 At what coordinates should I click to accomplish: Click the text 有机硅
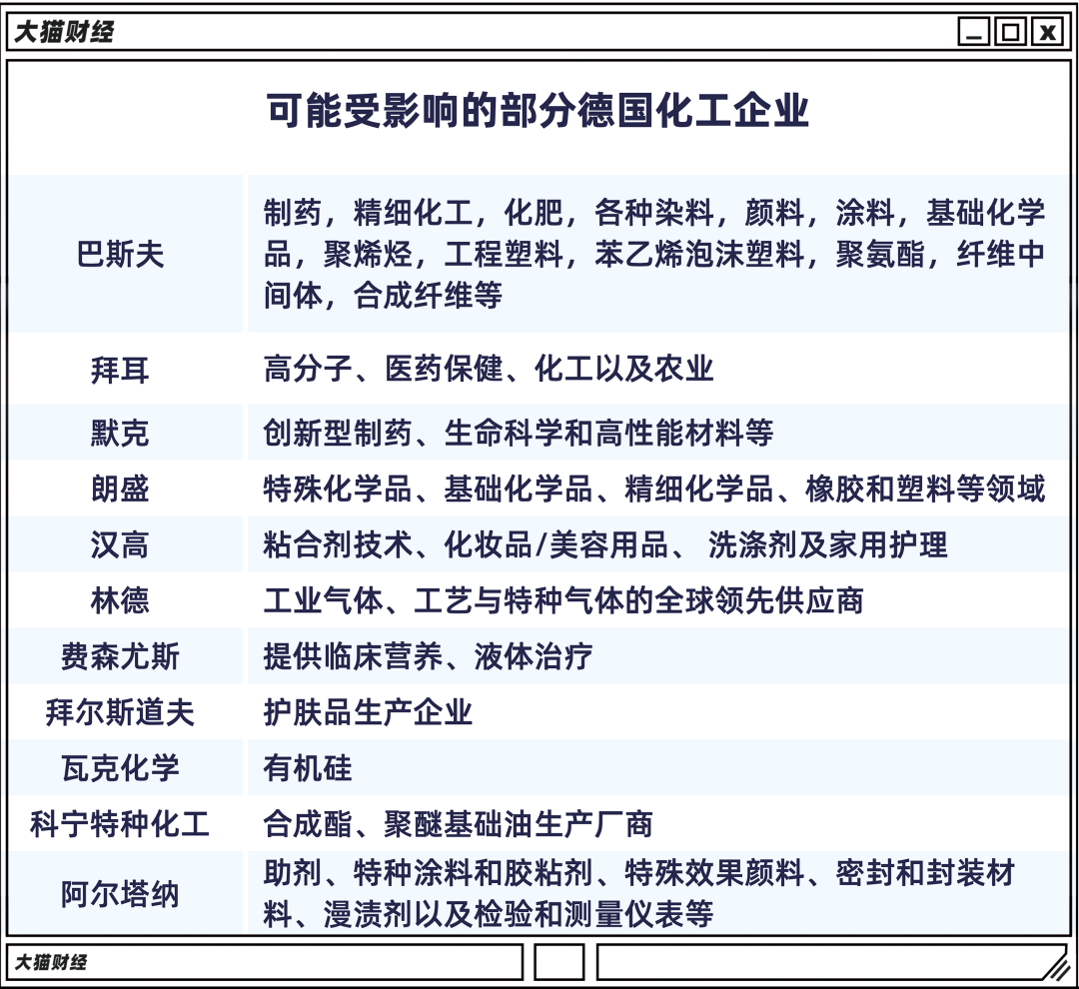coord(308,767)
